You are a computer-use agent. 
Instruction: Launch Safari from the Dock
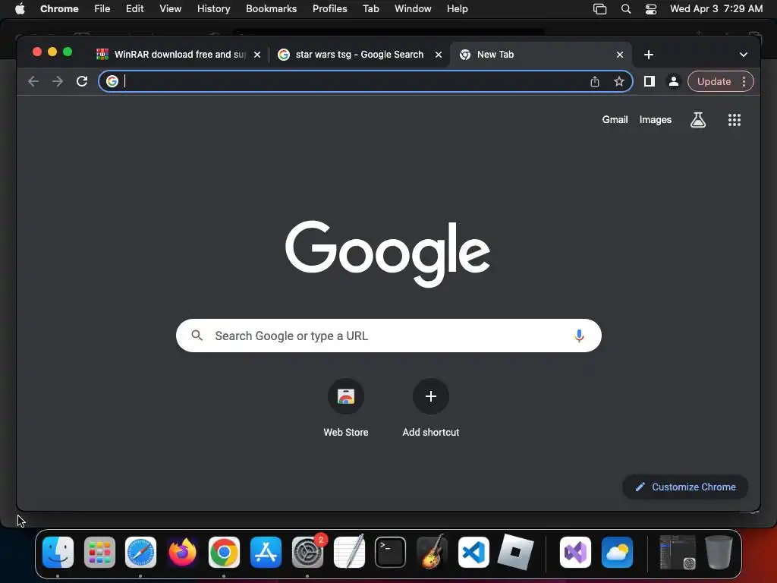click(x=140, y=553)
